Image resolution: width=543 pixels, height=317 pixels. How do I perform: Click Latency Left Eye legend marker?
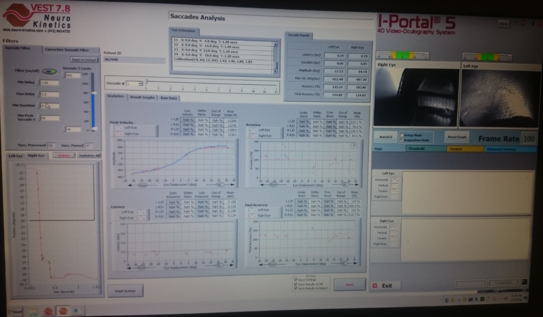141,212
